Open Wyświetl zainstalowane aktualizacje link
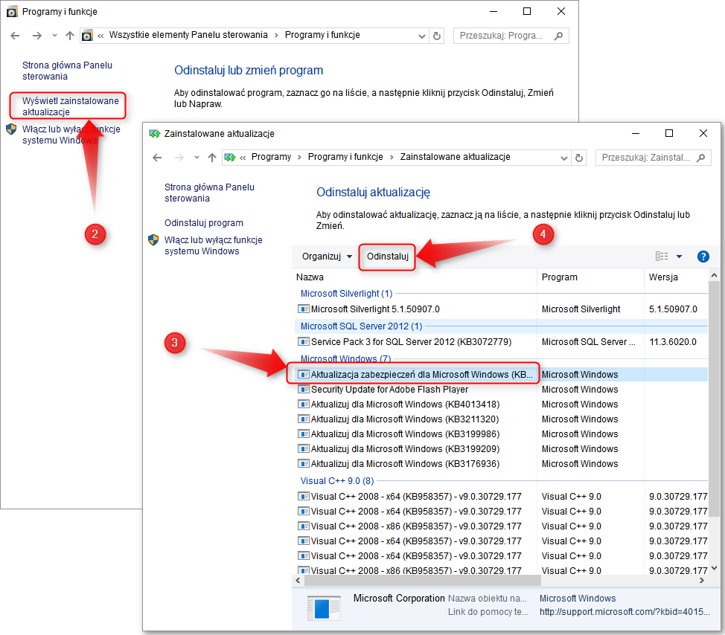The width and height of the screenshot is (725, 635). (70, 106)
